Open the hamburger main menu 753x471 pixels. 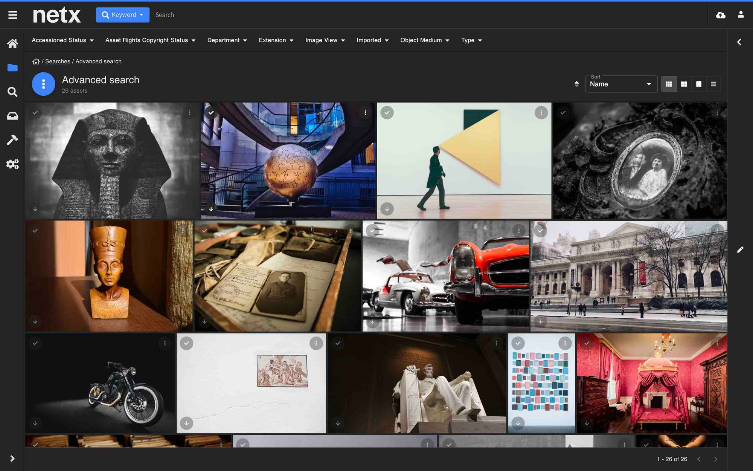pyautogui.click(x=13, y=15)
